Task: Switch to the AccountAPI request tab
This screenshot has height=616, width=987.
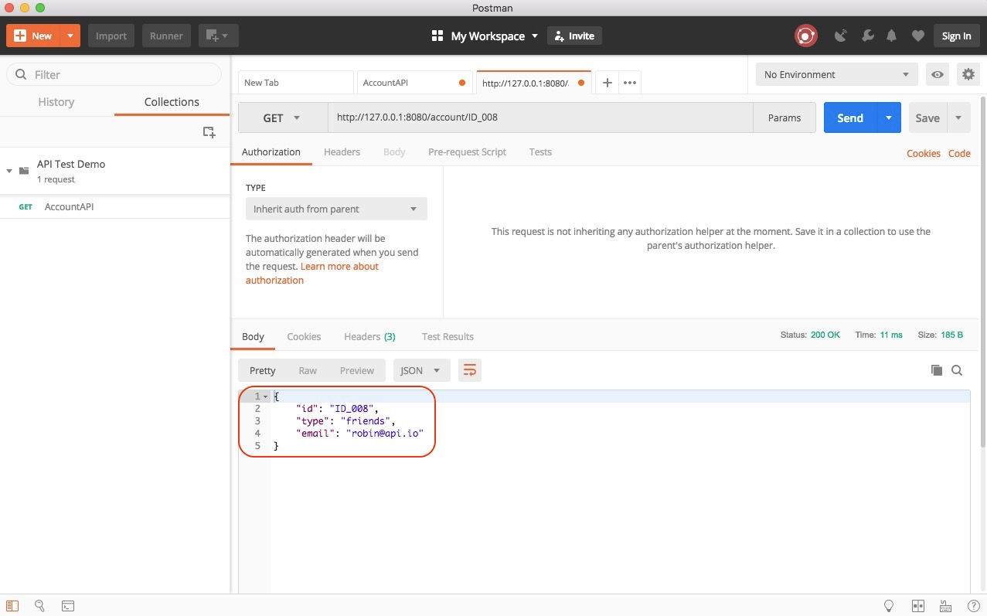Action: pyautogui.click(x=414, y=83)
